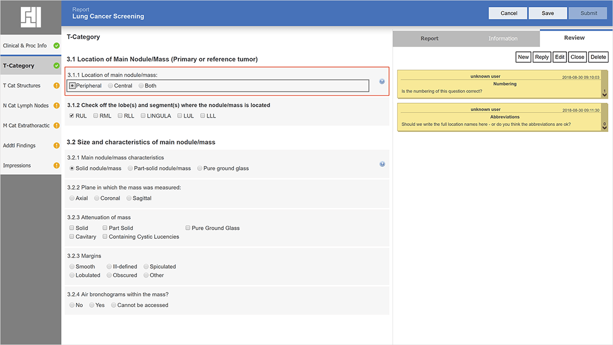
Task: Click the Cancel button
Action: (509, 13)
